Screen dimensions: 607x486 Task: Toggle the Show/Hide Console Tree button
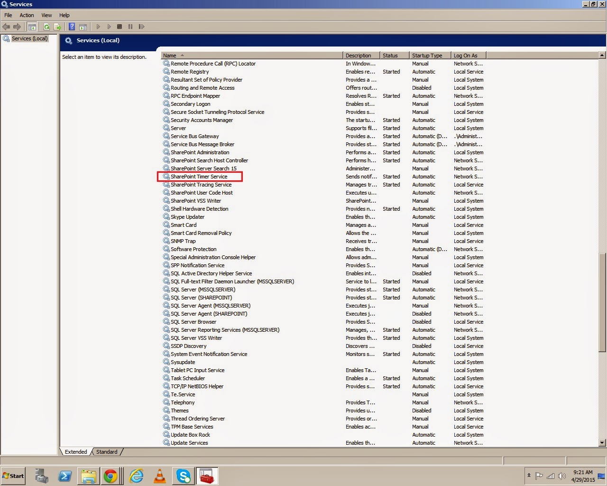[x=32, y=27]
